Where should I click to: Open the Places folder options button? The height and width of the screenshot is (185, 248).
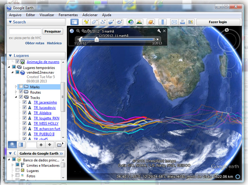(x=60, y=145)
